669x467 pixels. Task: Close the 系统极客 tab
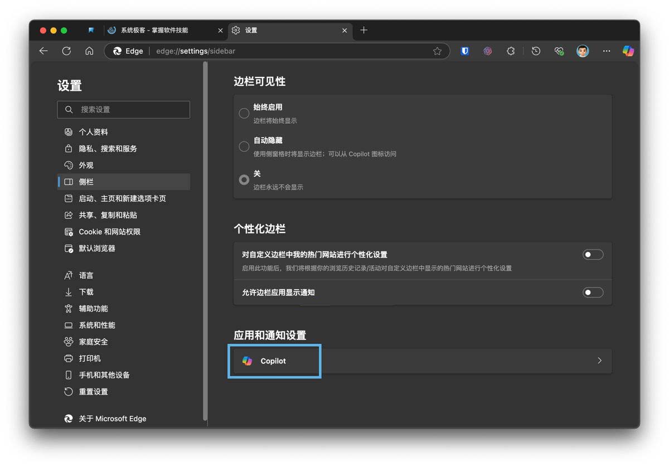[220, 30]
